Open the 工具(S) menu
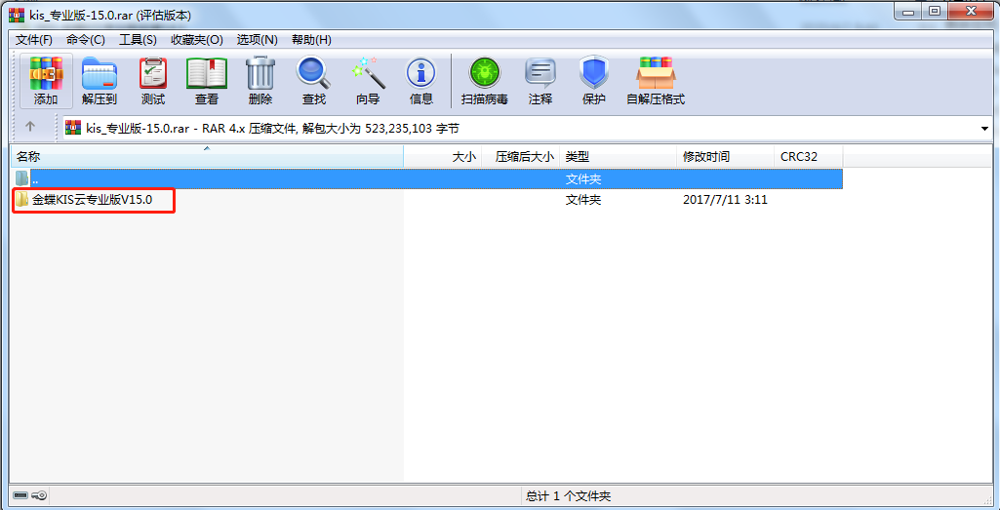This screenshot has width=1000, height=510. tap(138, 40)
